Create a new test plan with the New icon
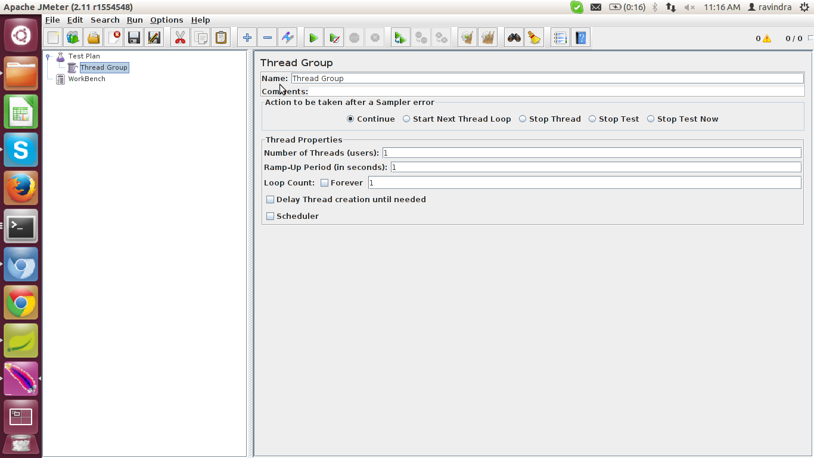The image size is (814, 458). tap(53, 38)
